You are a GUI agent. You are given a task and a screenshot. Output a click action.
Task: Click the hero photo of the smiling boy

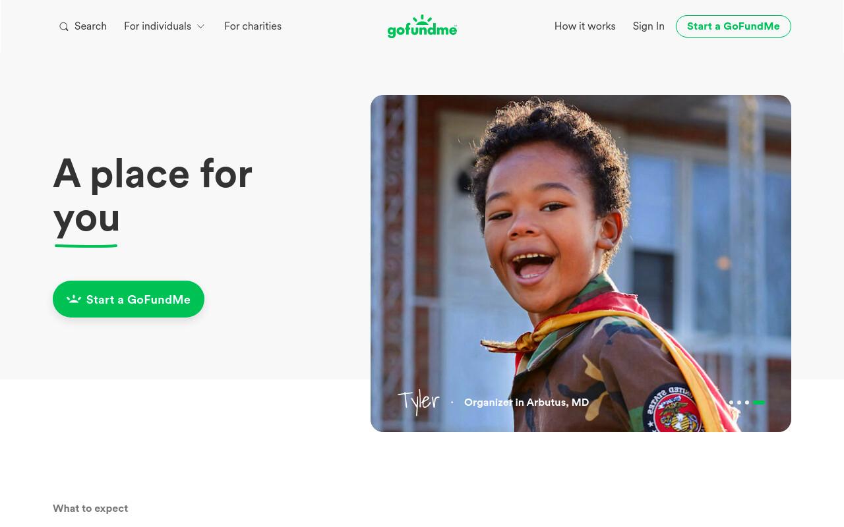(581, 263)
